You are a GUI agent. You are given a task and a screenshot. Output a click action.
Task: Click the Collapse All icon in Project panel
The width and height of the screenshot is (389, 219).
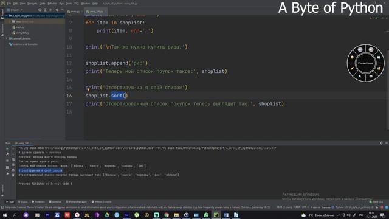[x=50, y=10]
